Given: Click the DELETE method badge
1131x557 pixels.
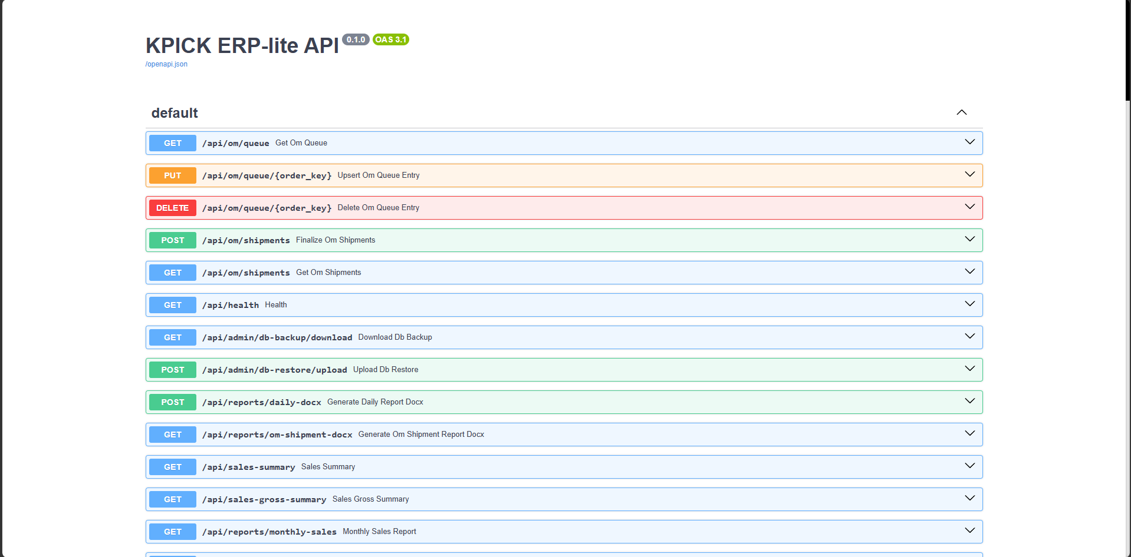Looking at the screenshot, I should point(173,208).
